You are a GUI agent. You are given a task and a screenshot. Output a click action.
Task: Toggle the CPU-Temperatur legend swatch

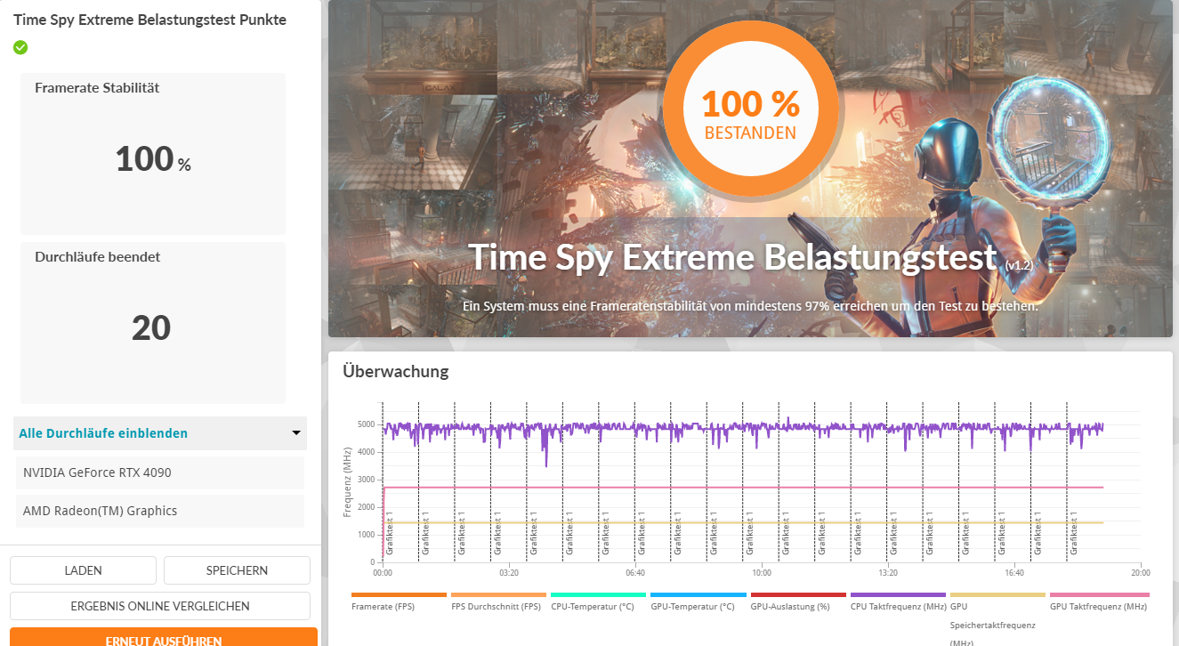click(x=598, y=594)
